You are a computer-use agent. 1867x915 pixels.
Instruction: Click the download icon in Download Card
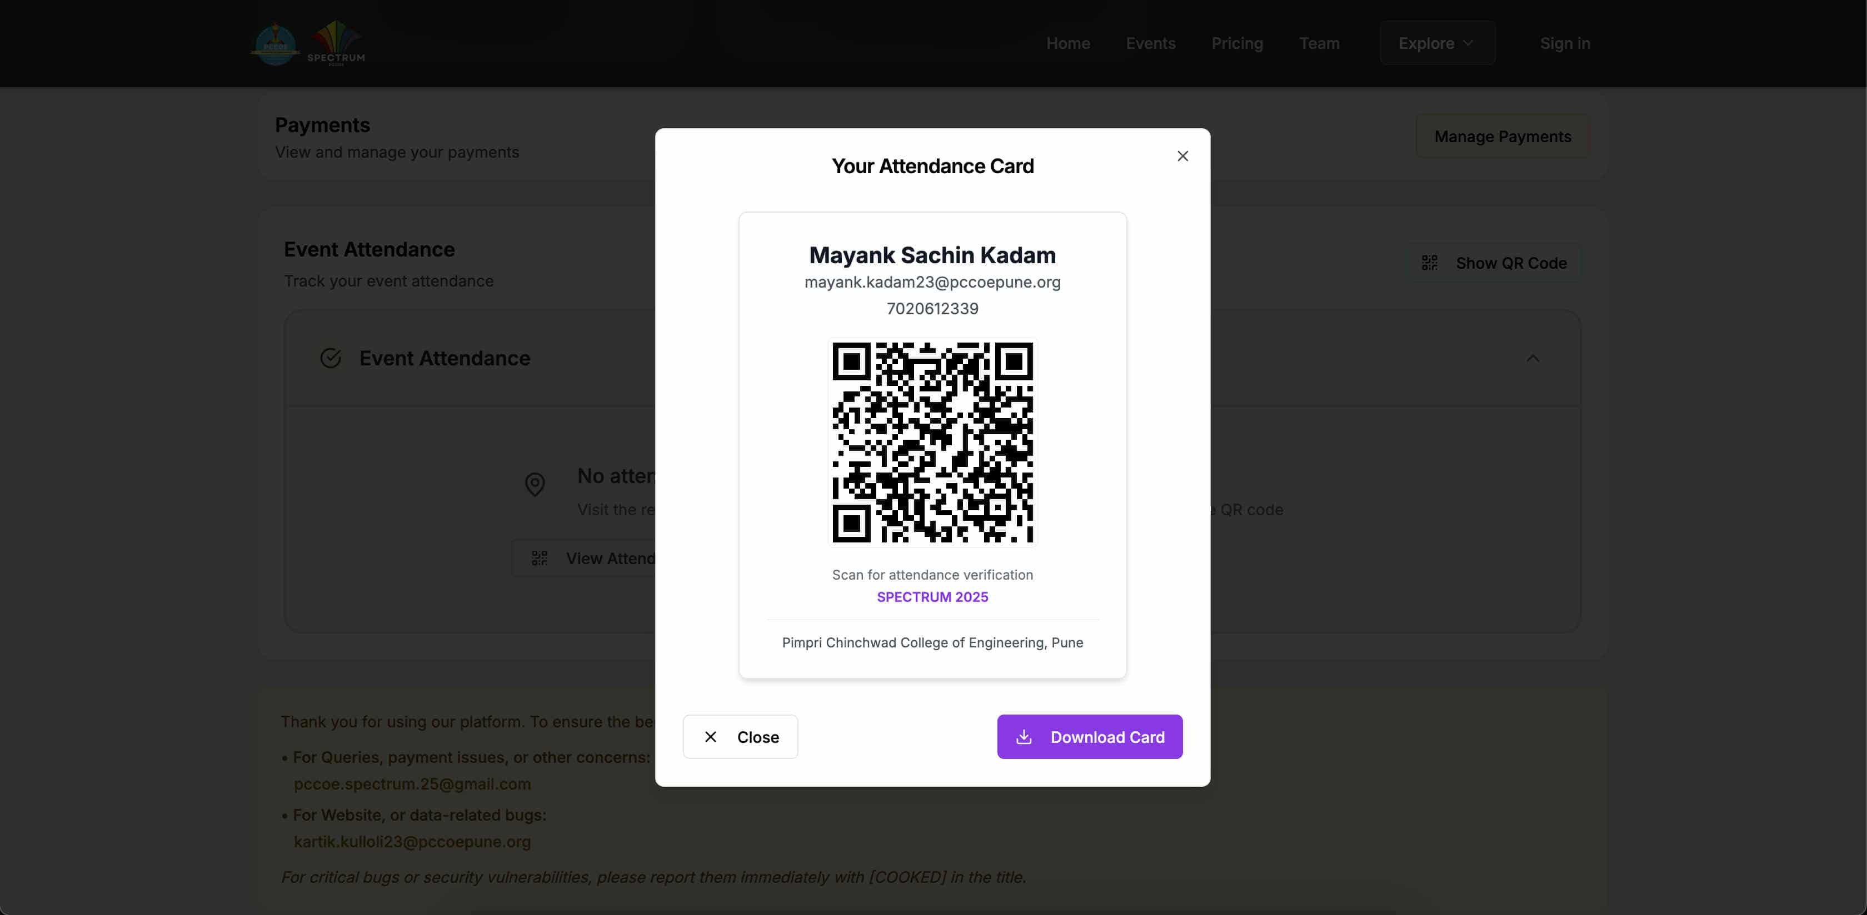1024,737
